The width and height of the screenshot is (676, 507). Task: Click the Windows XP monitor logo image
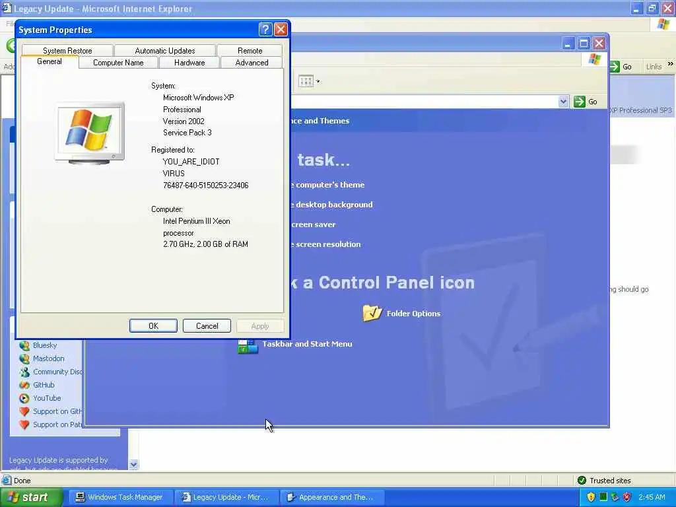[90, 133]
